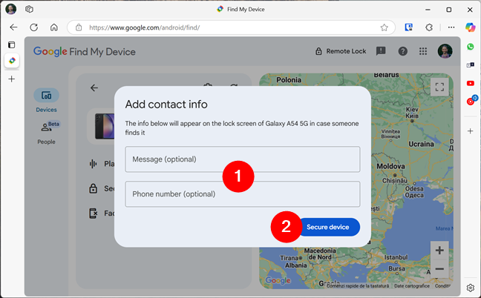Add page to favorites star icon
Viewport: 481px width, 298px height.
[384, 27]
